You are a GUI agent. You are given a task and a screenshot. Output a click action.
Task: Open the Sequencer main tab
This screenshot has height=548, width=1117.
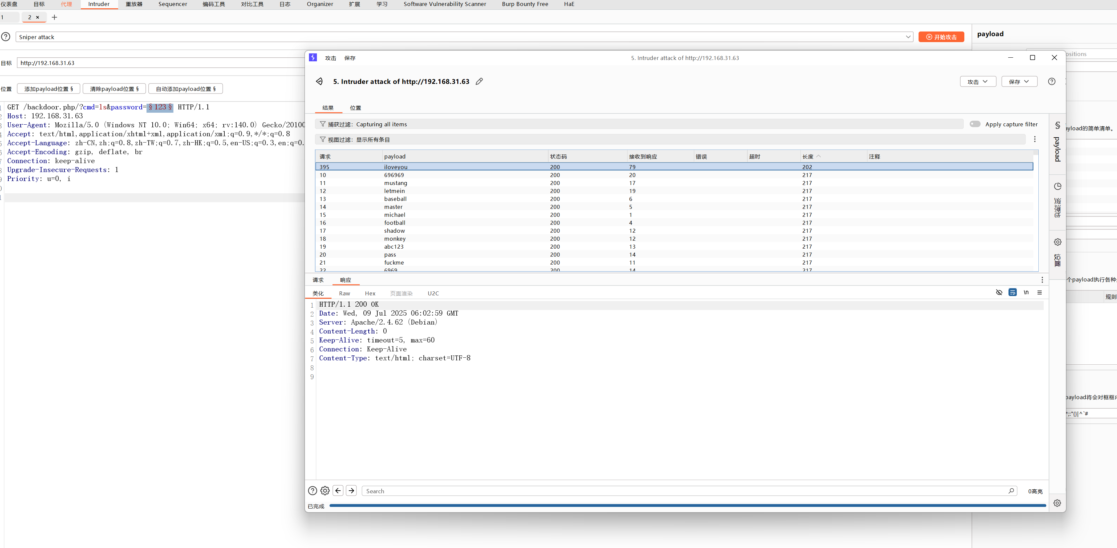[x=173, y=4]
